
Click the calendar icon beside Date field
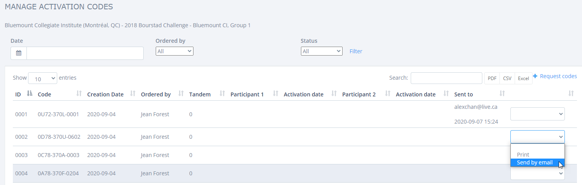point(19,53)
